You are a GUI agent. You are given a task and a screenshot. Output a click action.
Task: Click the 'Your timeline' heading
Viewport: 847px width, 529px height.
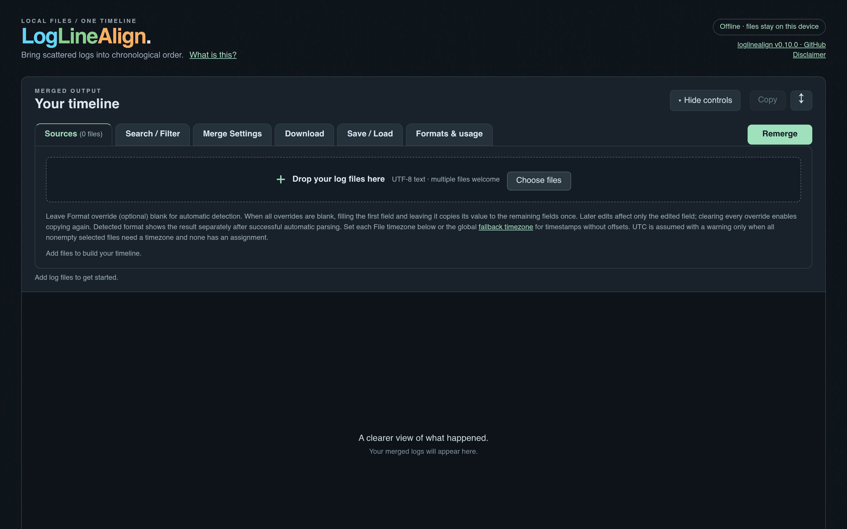pos(77,104)
